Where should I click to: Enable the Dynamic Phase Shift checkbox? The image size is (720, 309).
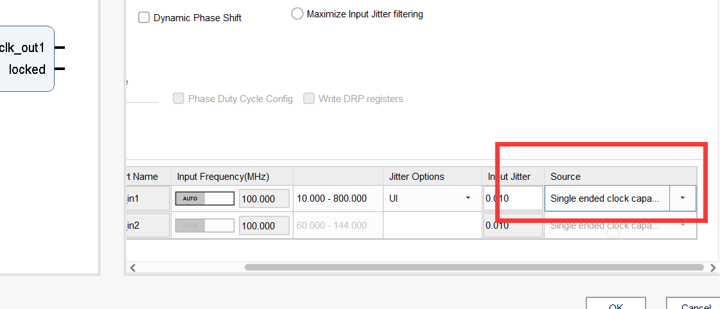[144, 18]
